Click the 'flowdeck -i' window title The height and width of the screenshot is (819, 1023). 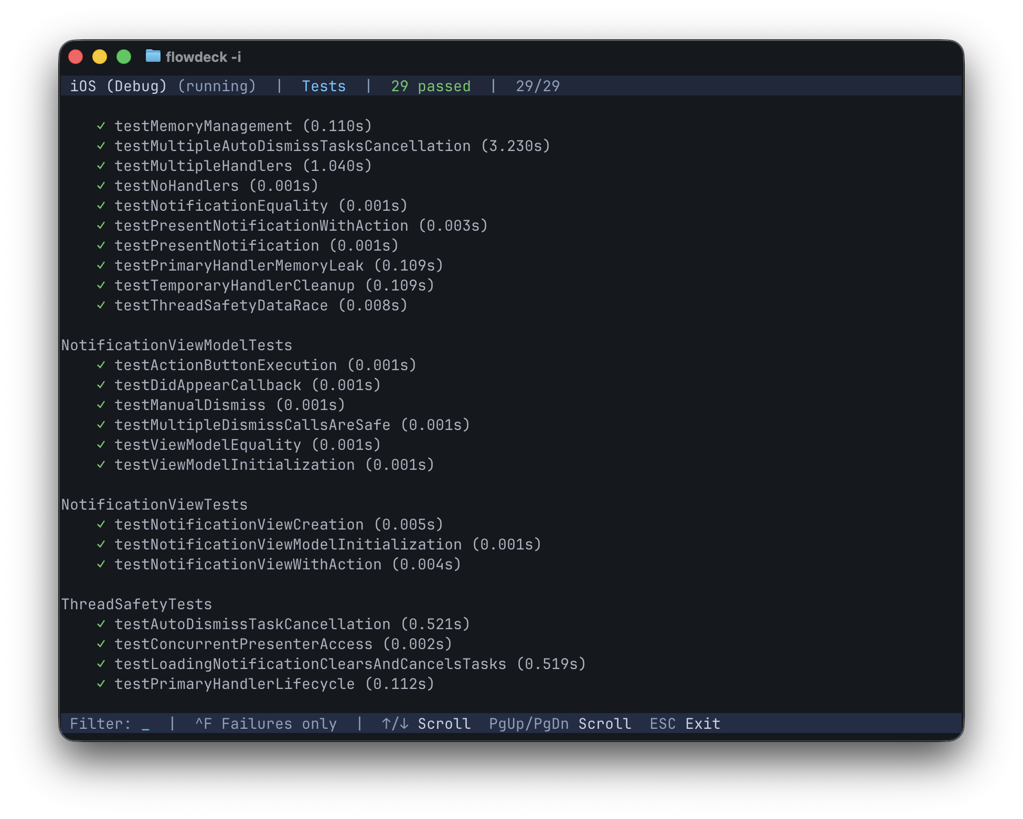pyautogui.click(x=204, y=57)
